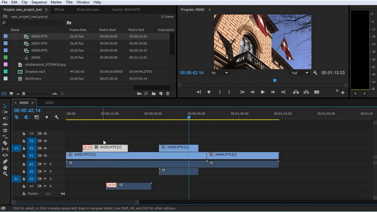The height and width of the screenshot is (212, 377).
Task: Select the Slide tool
Action: (5, 155)
